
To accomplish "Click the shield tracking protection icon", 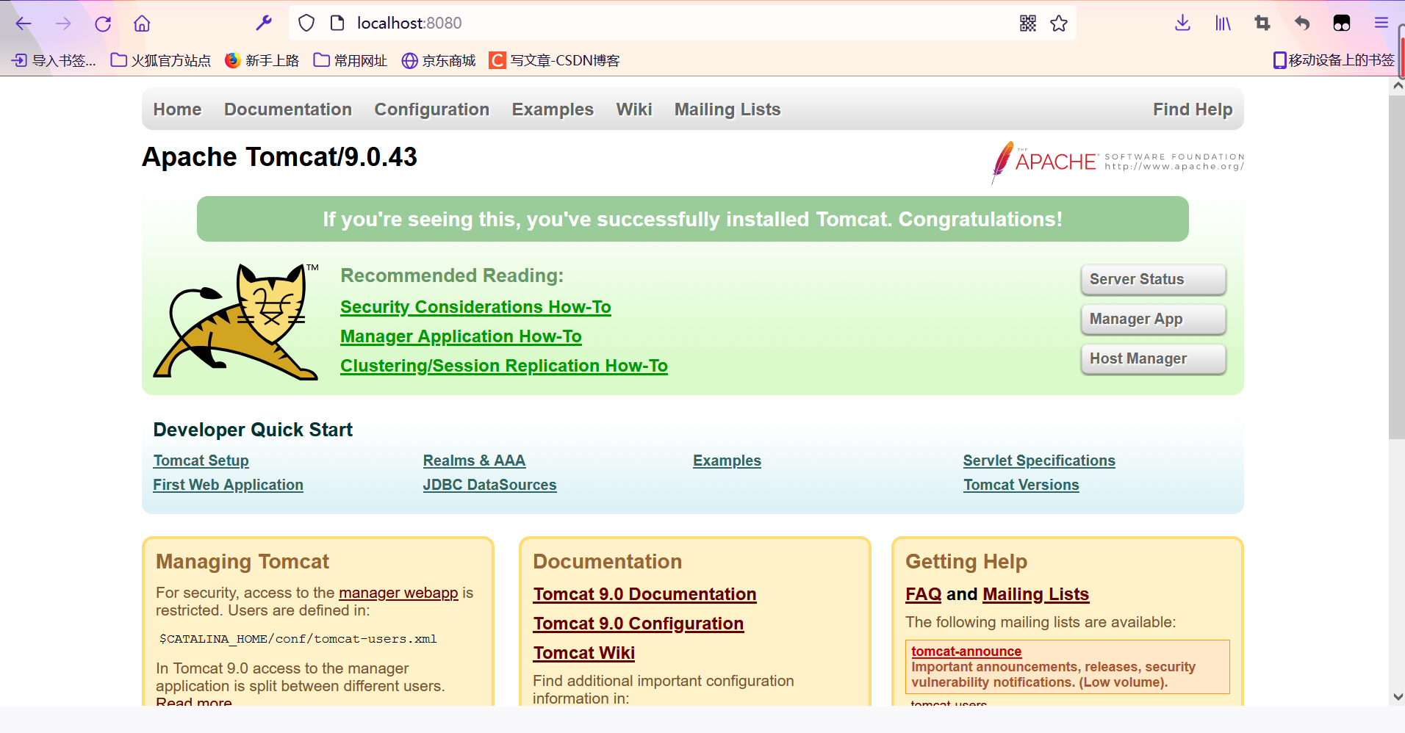I will point(306,24).
